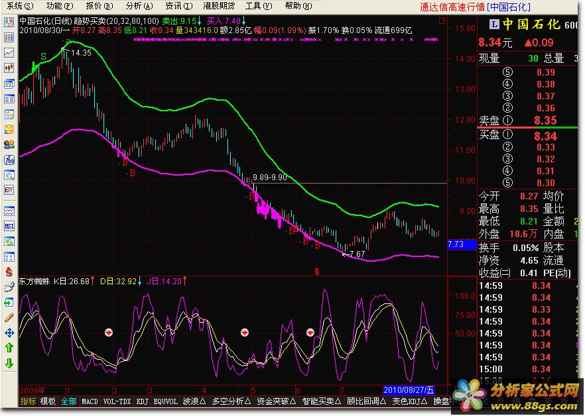Open the yellow envelope messages icon

tap(9, 129)
